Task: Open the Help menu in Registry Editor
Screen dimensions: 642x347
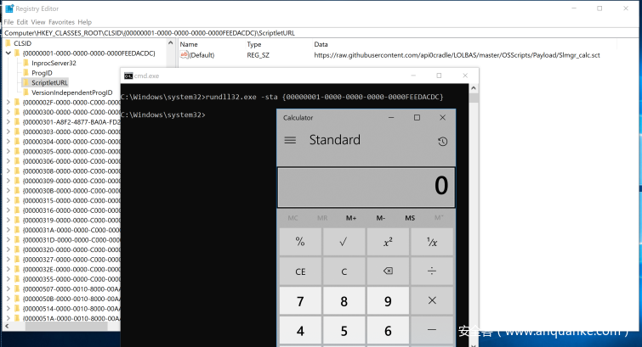Action: coord(84,22)
